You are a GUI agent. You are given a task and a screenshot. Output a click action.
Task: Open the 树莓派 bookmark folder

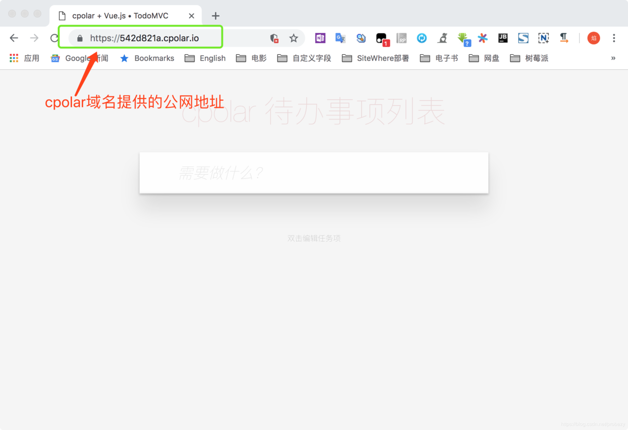point(529,58)
